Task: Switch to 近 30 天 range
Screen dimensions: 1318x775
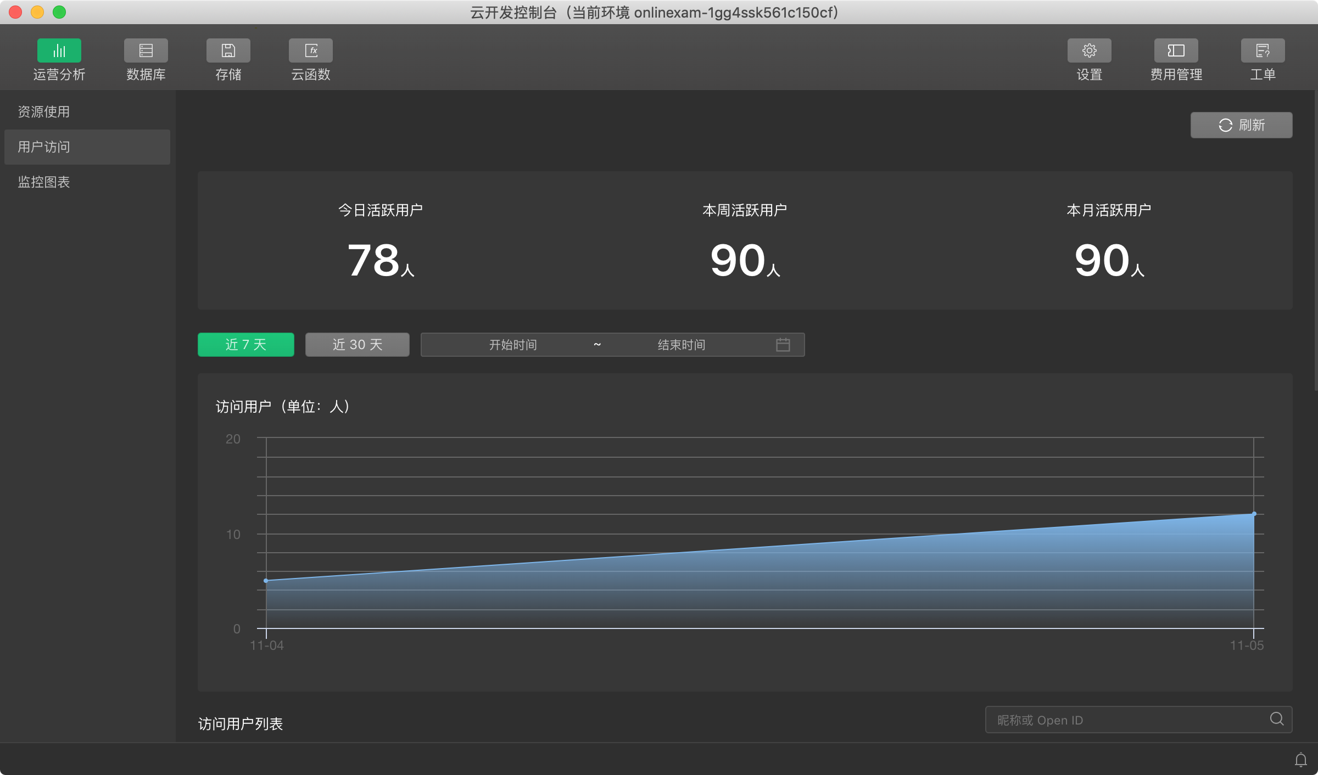Action: click(357, 345)
